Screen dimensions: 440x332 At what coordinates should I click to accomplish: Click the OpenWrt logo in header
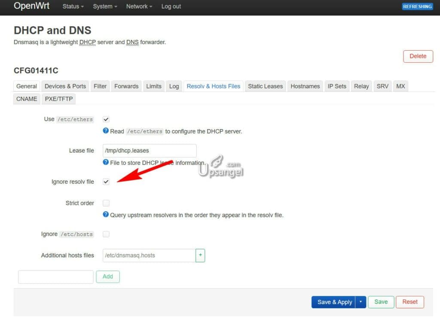click(31, 6)
